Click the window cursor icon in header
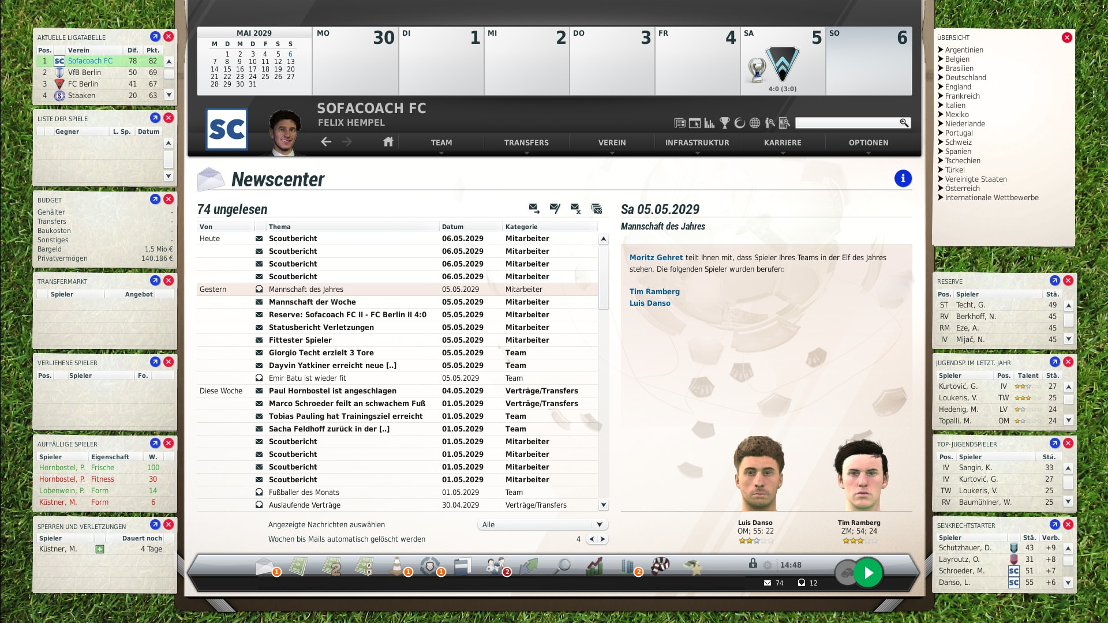 pyautogui.click(x=695, y=123)
